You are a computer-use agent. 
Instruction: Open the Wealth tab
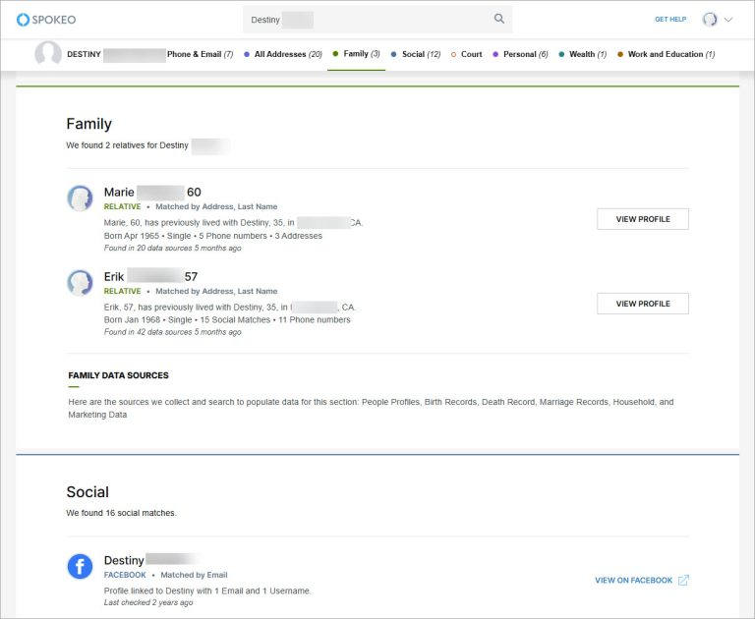pyautogui.click(x=583, y=54)
